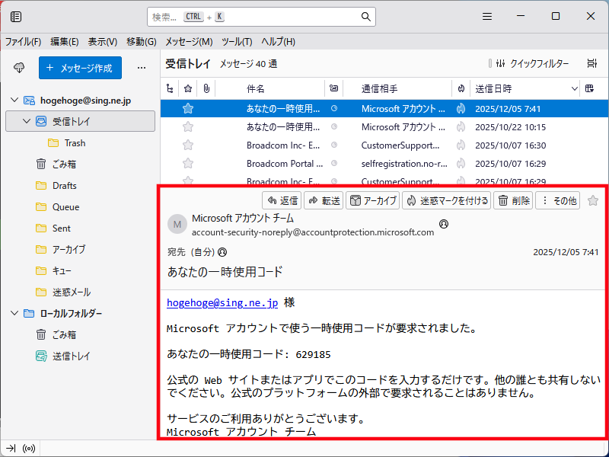Open ツール(T) menu

tap(237, 42)
